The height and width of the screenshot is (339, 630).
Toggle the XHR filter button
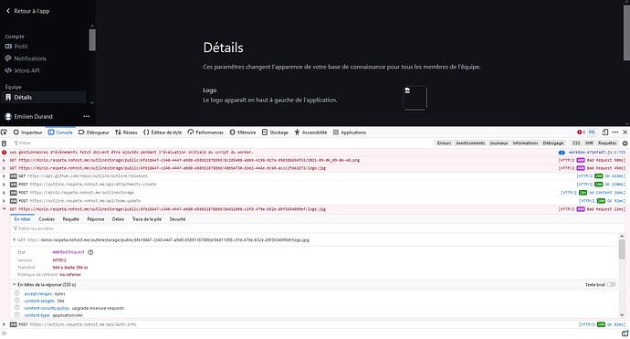coord(589,143)
